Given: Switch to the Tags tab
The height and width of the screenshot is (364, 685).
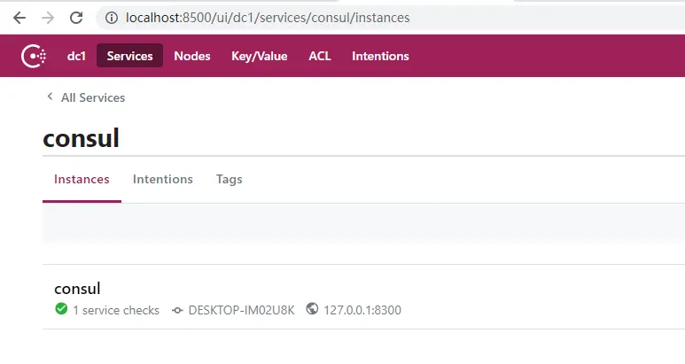Looking at the screenshot, I should (229, 179).
